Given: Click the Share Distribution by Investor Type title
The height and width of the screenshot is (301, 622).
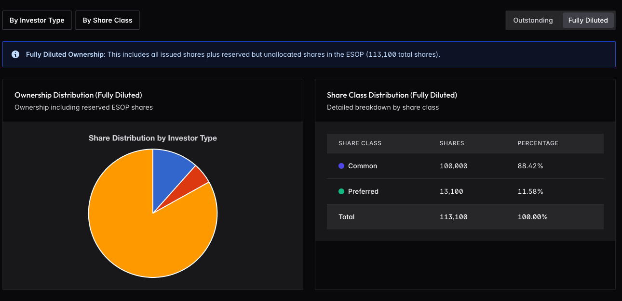Looking at the screenshot, I should [x=153, y=138].
